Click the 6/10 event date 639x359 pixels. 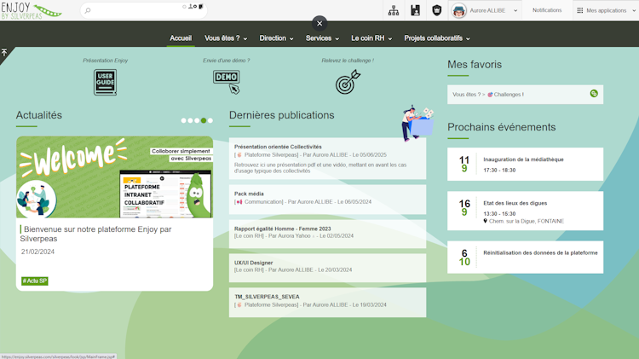(464, 258)
